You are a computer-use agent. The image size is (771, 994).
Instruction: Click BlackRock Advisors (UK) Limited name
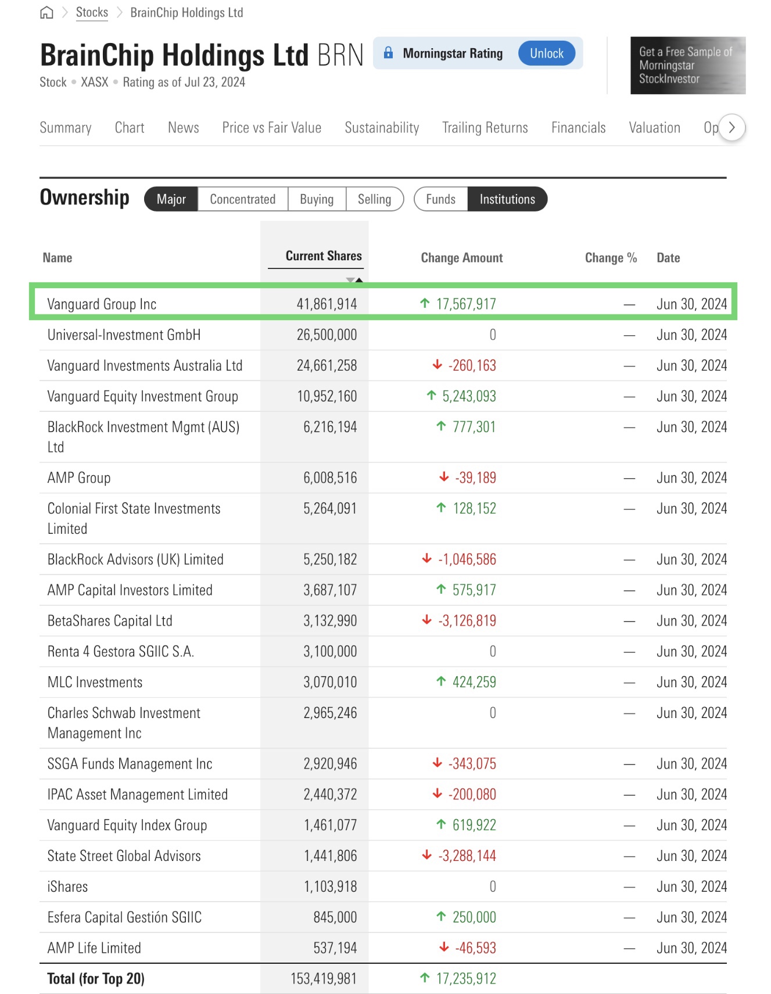135,559
